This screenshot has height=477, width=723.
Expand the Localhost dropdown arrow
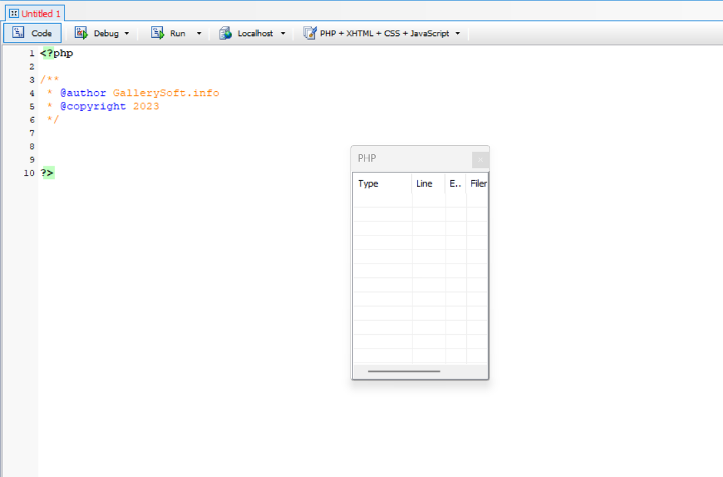tap(283, 33)
